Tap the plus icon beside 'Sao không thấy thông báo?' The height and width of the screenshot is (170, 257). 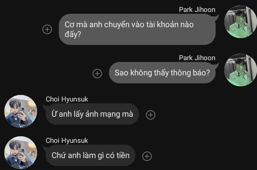(97, 74)
